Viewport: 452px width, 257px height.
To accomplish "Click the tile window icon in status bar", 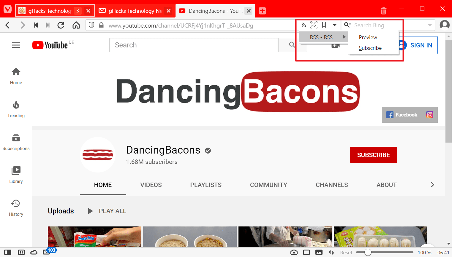I will pyautogui.click(x=306, y=252).
